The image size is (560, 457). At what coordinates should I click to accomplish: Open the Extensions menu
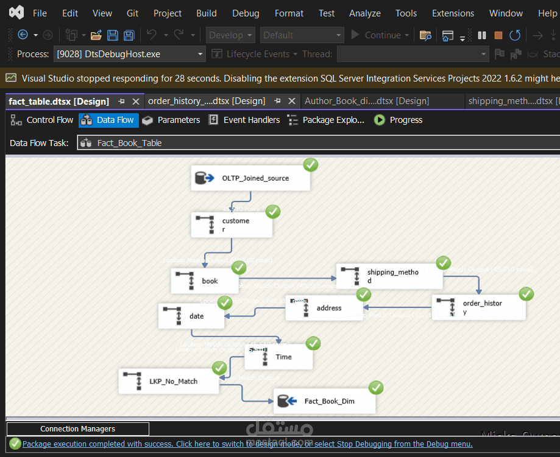tap(453, 13)
